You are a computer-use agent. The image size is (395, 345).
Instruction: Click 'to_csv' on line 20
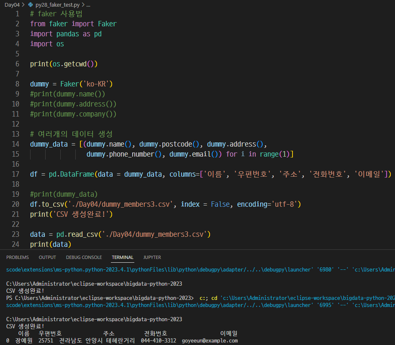[x=53, y=204]
